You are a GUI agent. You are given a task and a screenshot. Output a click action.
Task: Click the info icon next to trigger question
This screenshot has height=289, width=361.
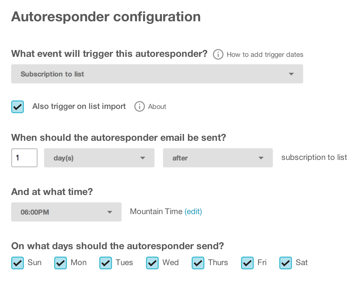click(x=218, y=54)
